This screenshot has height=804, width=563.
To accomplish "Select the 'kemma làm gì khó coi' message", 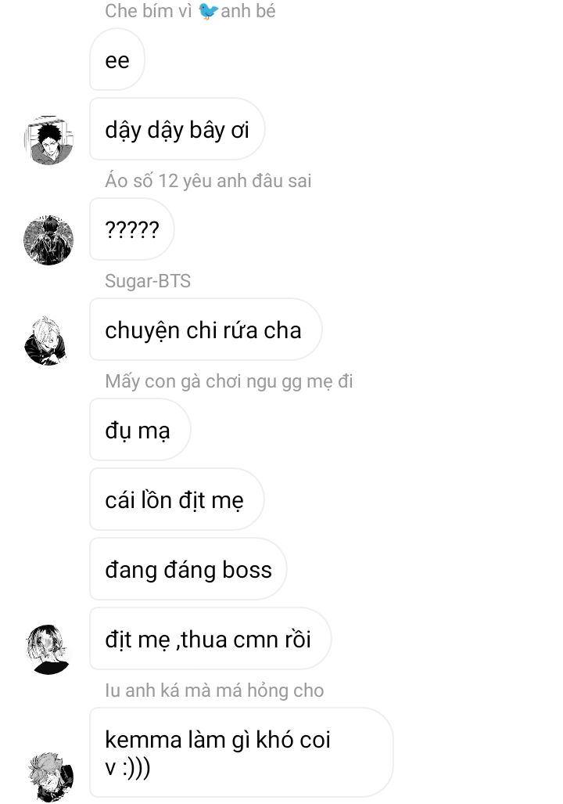I will click(242, 753).
